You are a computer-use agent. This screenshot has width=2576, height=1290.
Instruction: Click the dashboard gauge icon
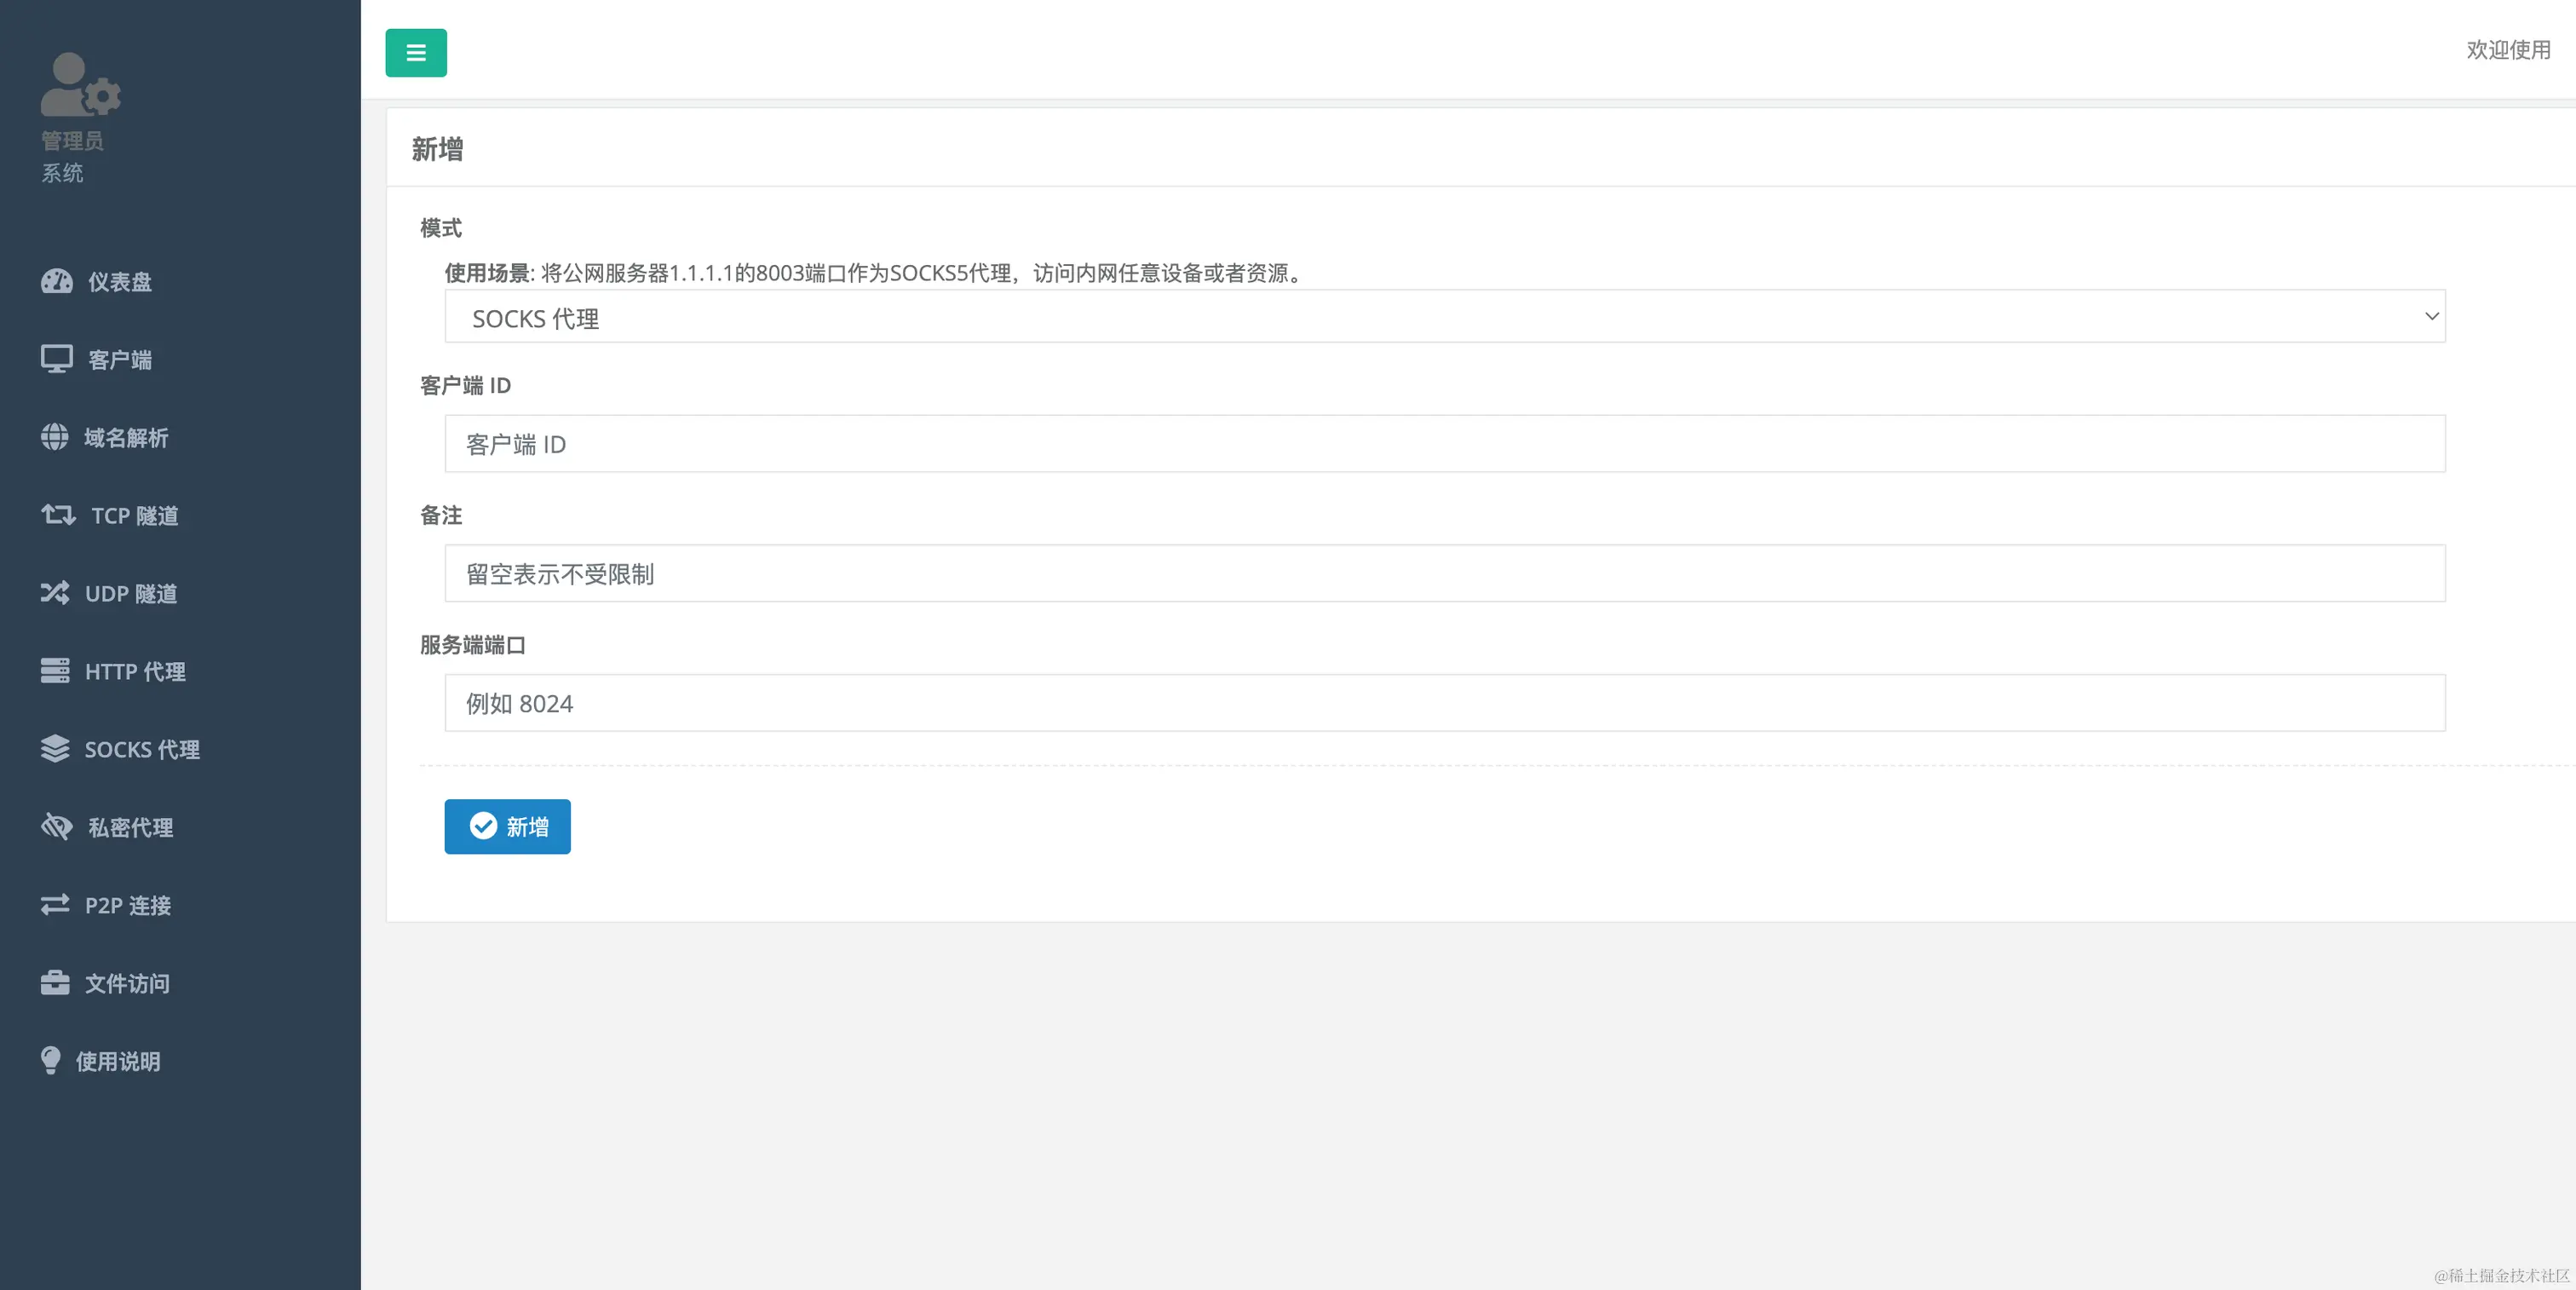tap(56, 281)
